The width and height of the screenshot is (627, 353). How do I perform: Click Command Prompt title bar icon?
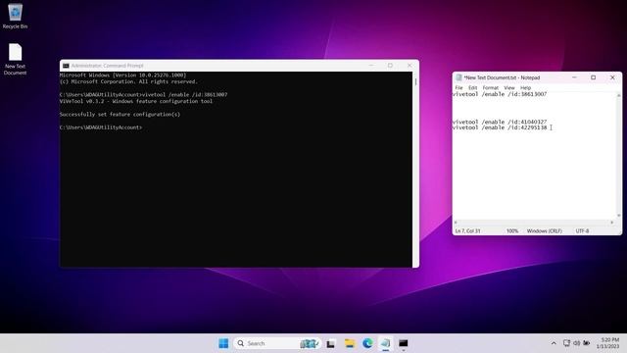(x=66, y=66)
